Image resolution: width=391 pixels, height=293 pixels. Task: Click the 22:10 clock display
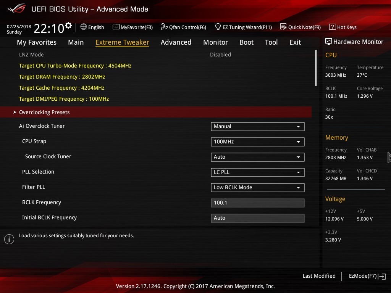pyautogui.click(x=49, y=28)
